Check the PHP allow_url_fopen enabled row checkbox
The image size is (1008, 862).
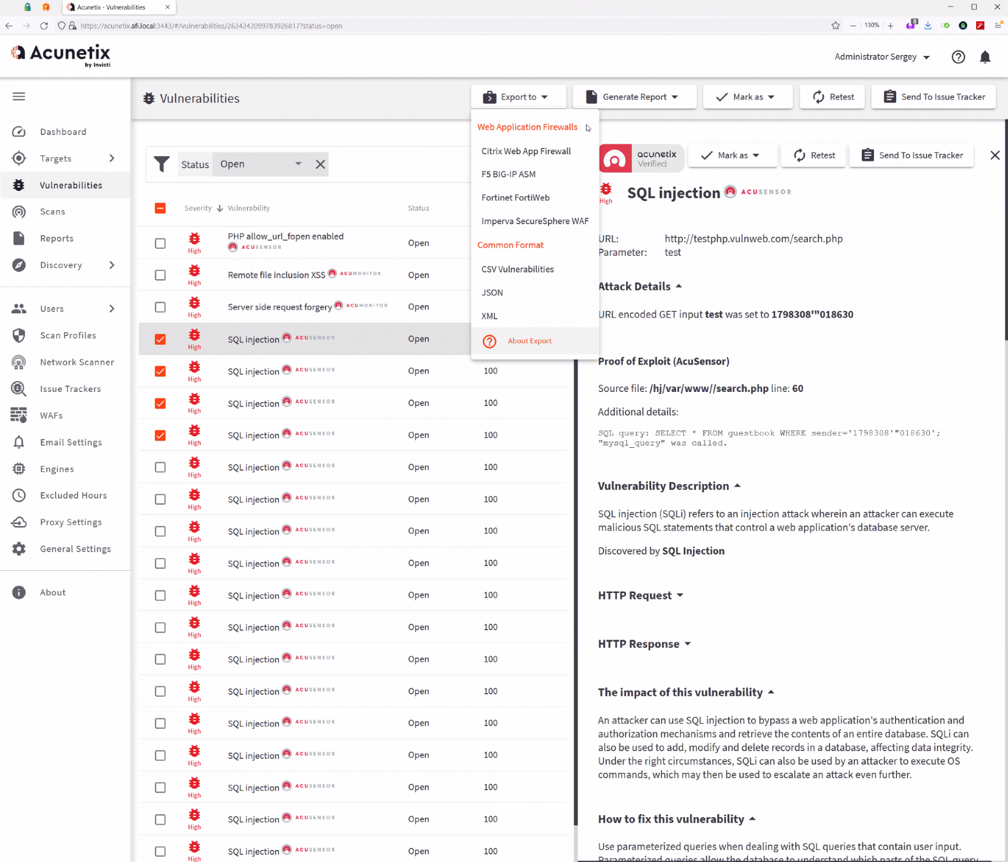(x=160, y=243)
